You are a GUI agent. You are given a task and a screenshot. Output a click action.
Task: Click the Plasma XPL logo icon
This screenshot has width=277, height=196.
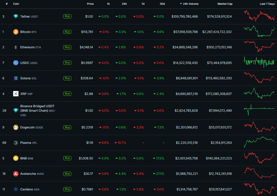click(x=16, y=143)
